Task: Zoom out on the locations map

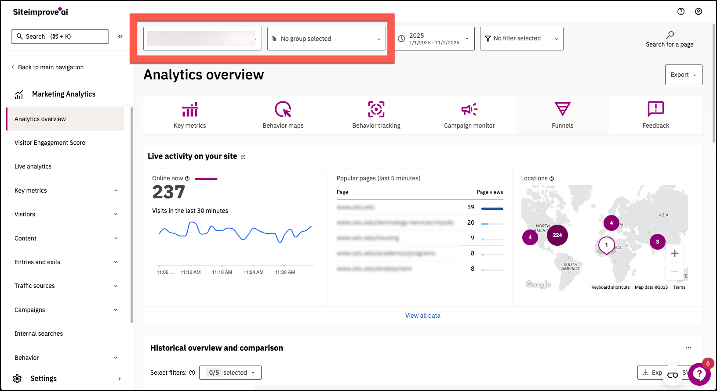Action: click(675, 271)
